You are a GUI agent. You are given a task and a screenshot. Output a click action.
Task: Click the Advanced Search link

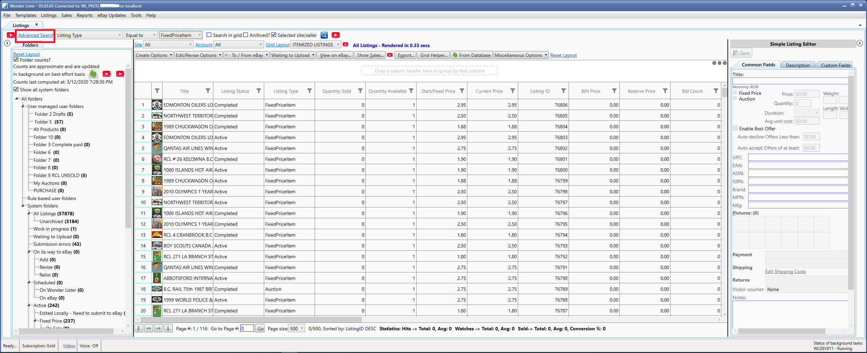coord(36,35)
